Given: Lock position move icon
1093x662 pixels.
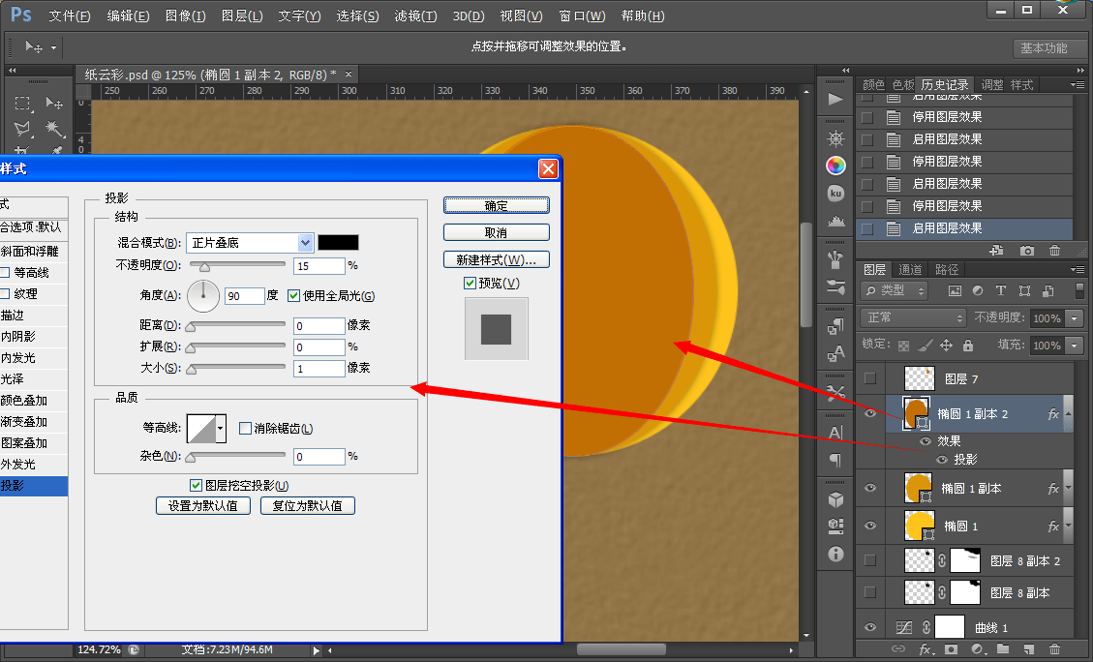Looking at the screenshot, I should tap(946, 345).
